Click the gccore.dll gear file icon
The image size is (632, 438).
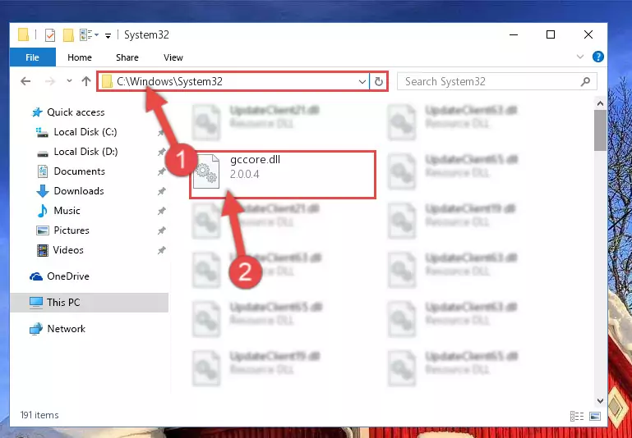pos(206,172)
